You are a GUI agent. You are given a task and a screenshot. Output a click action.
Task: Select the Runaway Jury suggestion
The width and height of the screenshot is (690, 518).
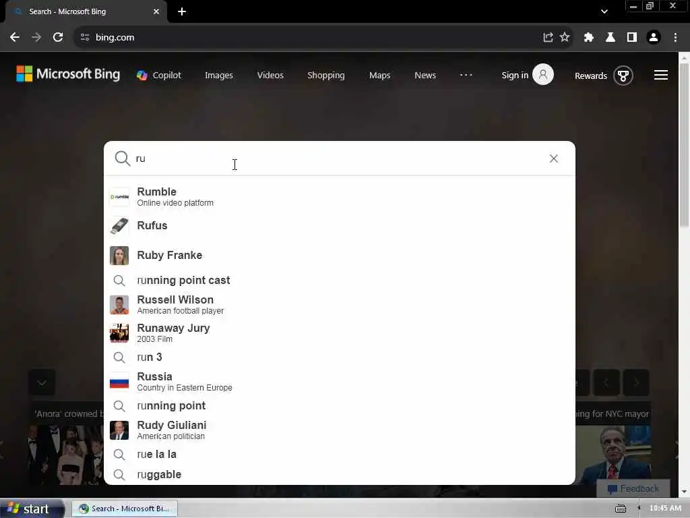pyautogui.click(x=340, y=333)
